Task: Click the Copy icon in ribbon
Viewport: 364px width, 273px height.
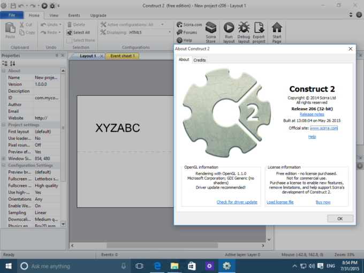Action: pyautogui.click(x=22, y=33)
